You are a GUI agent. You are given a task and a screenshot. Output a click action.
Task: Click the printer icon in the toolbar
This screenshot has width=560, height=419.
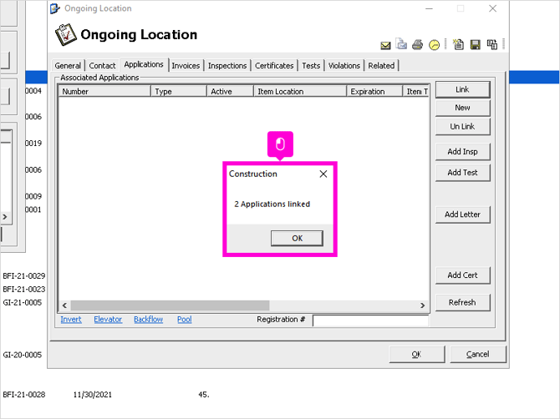(417, 45)
